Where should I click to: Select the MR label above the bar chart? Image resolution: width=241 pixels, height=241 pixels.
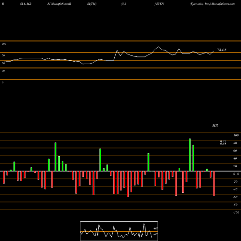coord(215,125)
